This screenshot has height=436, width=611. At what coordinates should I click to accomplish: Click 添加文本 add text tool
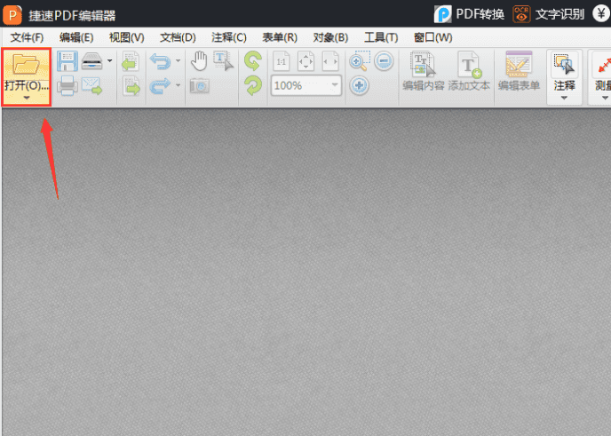pos(469,71)
